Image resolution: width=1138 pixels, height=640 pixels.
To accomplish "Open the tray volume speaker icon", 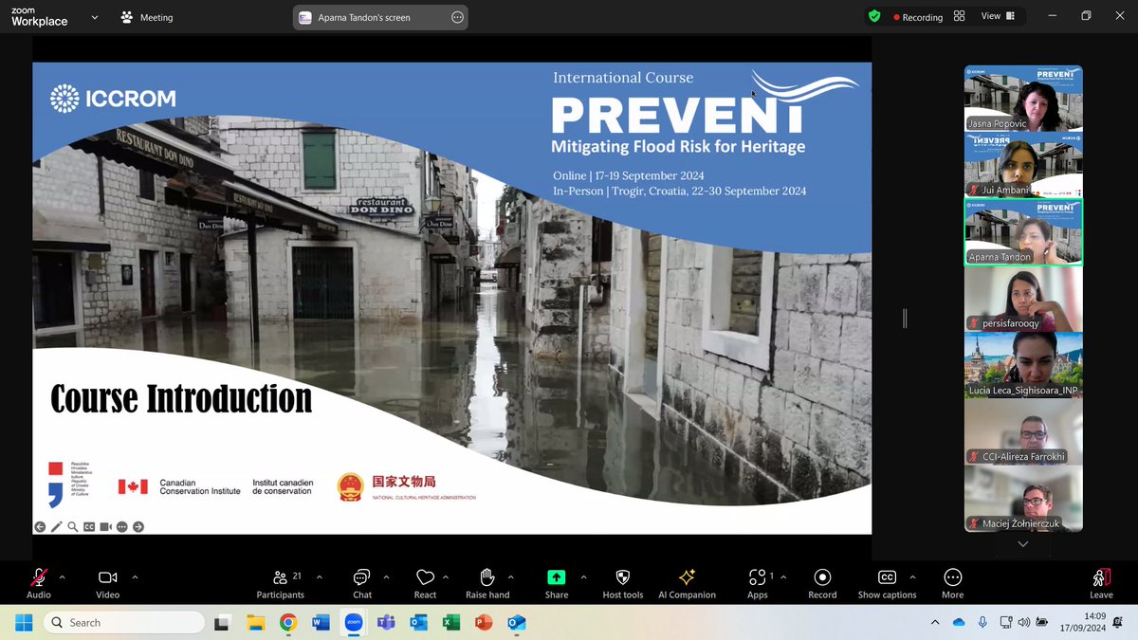I will tap(1023, 623).
